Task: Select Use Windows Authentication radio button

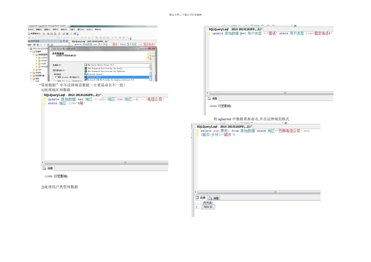Action: coord(55,77)
